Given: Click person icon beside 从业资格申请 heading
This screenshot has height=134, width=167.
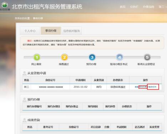Looking at the screenshot, I should pyautogui.click(x=25, y=73).
